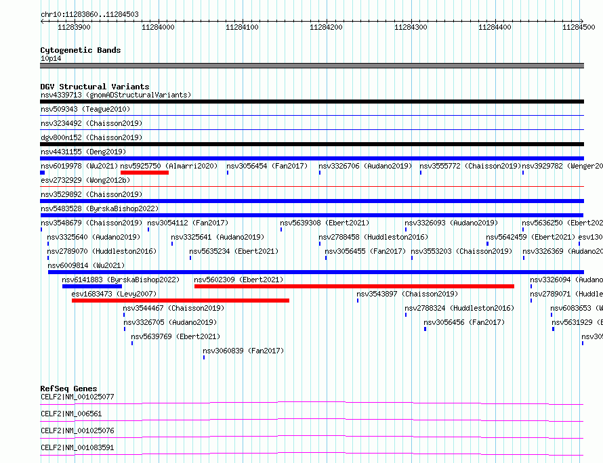Open nsv2789070 (Huddleston2016) variant

click(102, 251)
